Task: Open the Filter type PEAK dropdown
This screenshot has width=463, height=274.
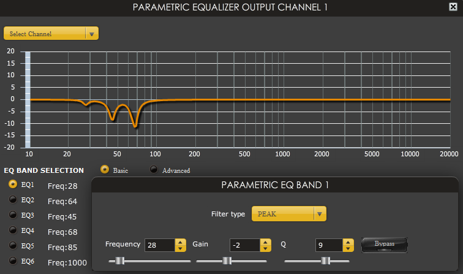Action: (x=289, y=214)
